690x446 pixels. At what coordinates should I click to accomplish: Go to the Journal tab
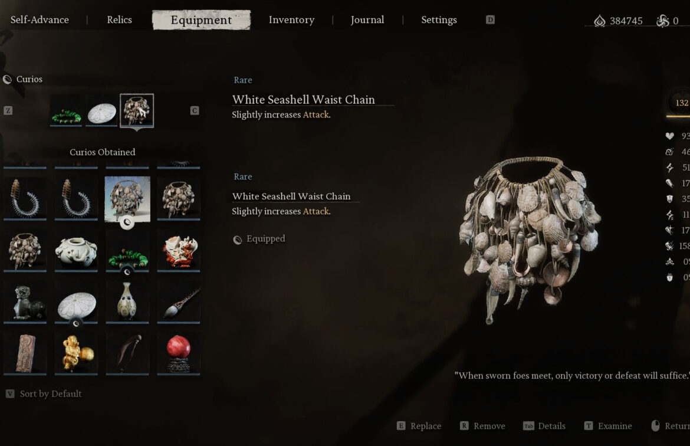(367, 20)
